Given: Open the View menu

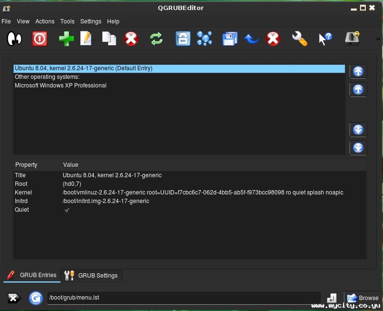Looking at the screenshot, I should point(23,21).
